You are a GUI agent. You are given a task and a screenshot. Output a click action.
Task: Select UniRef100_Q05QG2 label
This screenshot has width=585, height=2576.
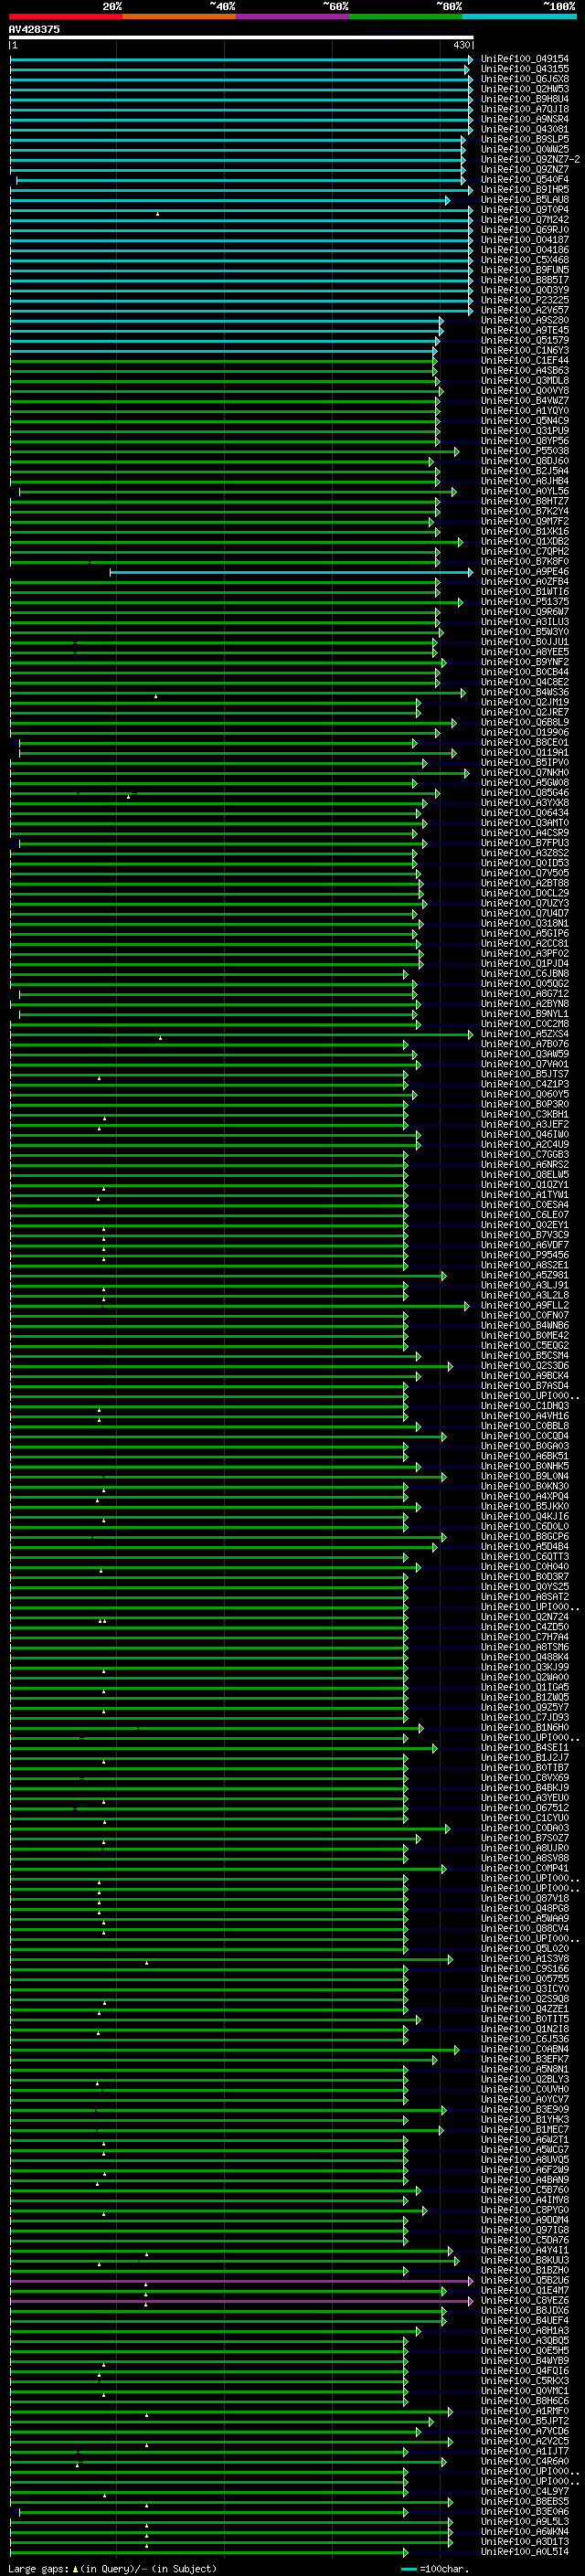[x=525, y=984]
